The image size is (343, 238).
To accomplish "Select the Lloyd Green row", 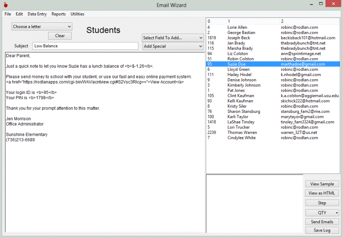I will click(273, 69).
